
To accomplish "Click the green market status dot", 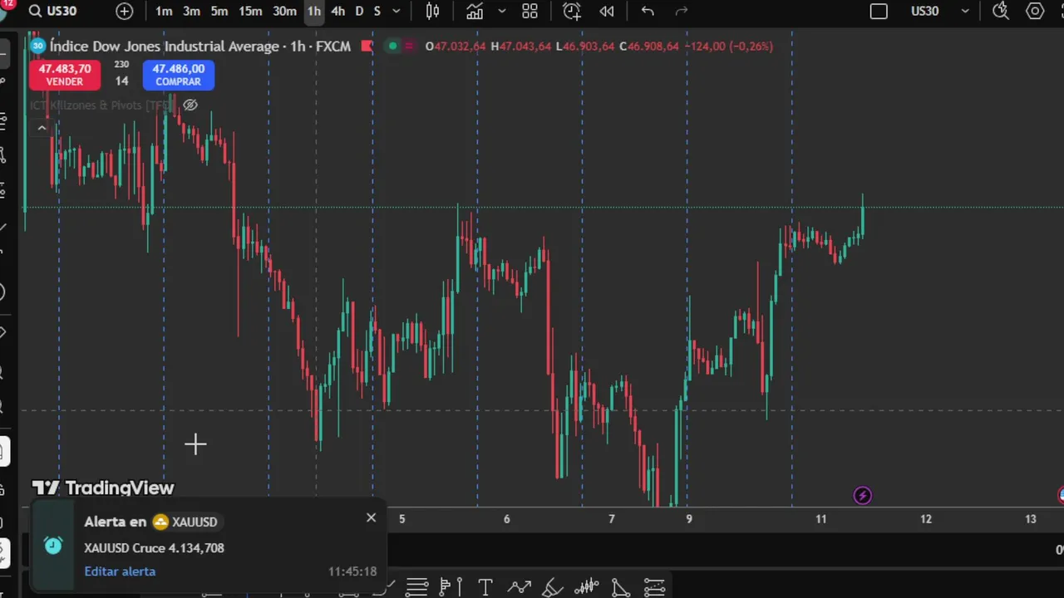I will tap(393, 46).
